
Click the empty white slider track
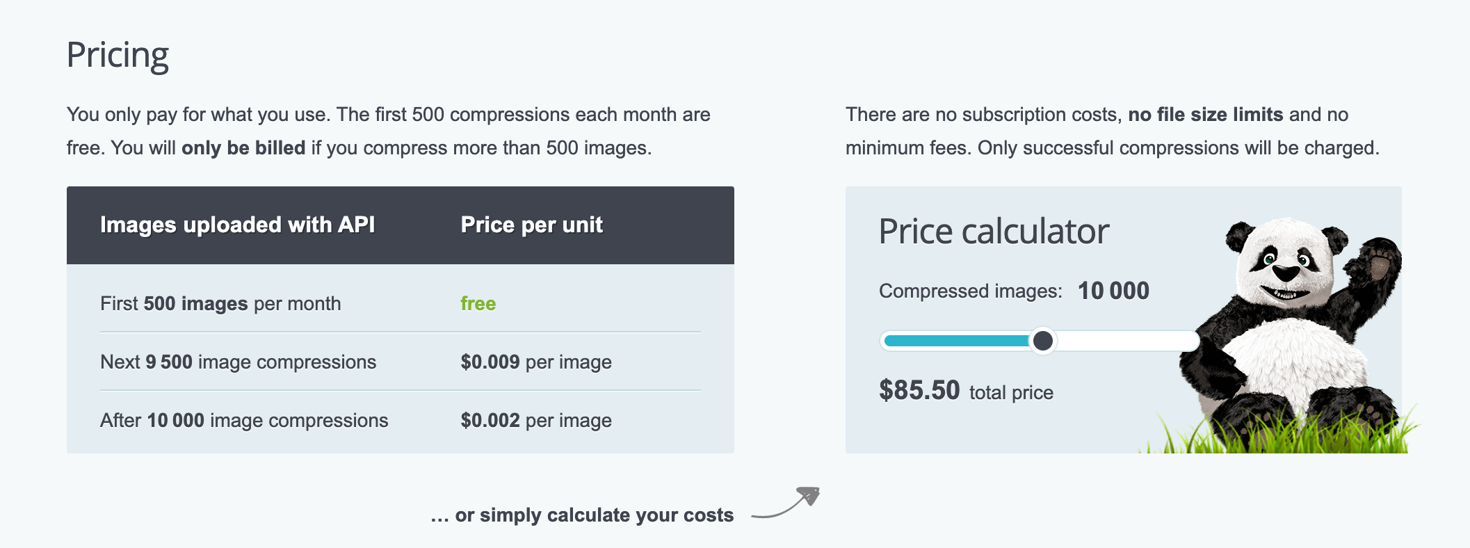(x=1126, y=341)
